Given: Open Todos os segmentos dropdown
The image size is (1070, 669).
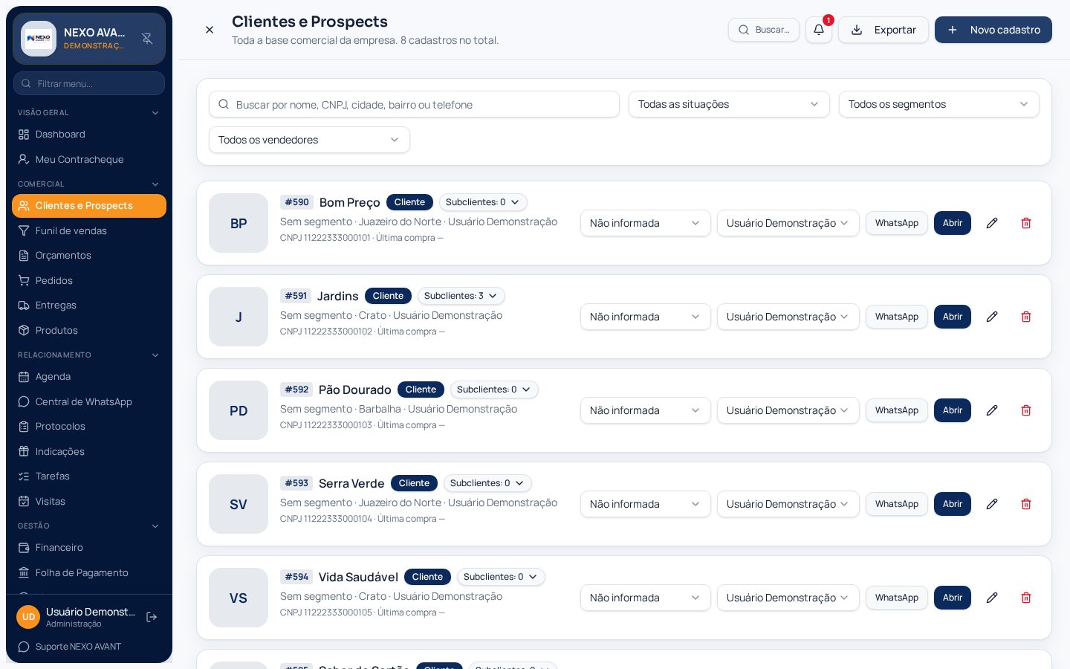Looking at the screenshot, I should click(938, 104).
